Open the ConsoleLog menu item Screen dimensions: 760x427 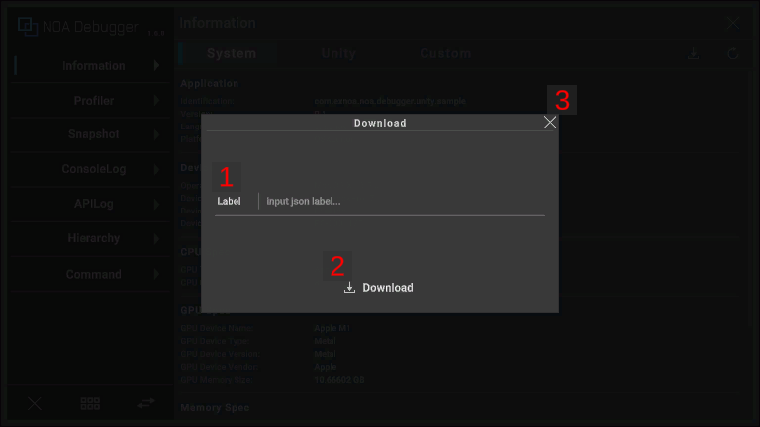click(x=90, y=169)
